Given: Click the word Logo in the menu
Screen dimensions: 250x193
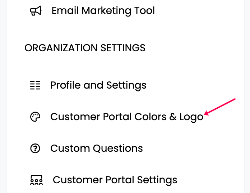Looking at the screenshot, I should pyautogui.click(x=191, y=117).
